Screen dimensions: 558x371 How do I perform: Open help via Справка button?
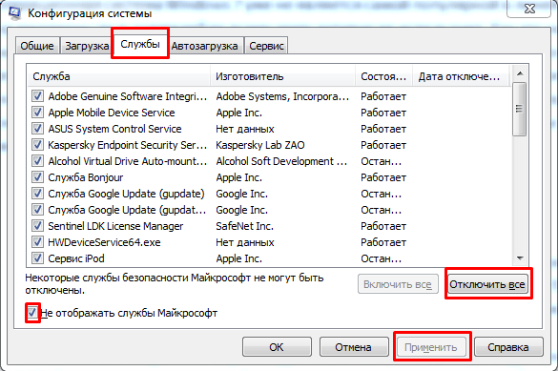tap(508, 347)
